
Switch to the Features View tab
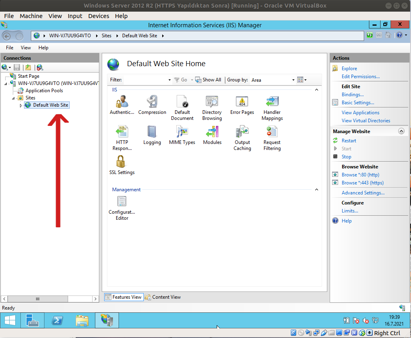click(124, 297)
